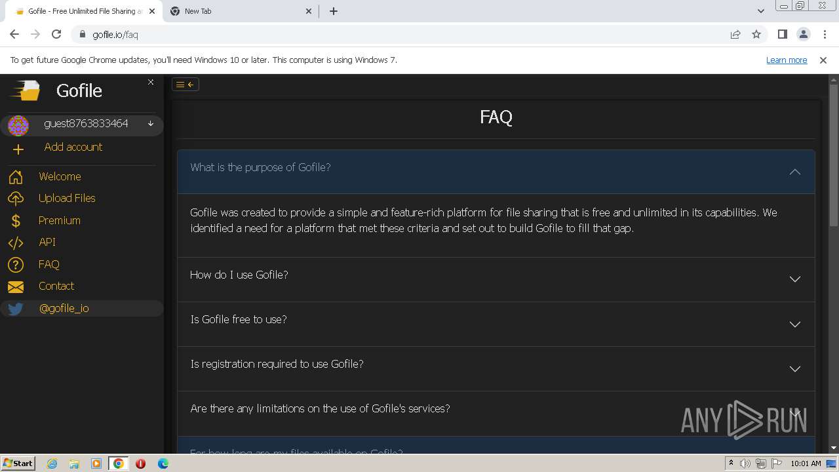Switch to the New Tab tab
This screenshot has height=472, width=839.
coord(239,11)
